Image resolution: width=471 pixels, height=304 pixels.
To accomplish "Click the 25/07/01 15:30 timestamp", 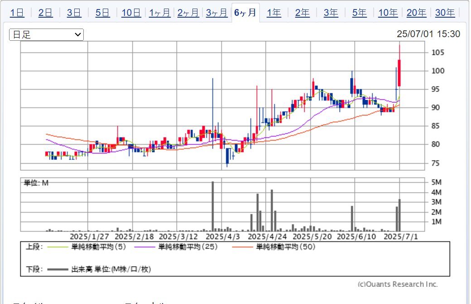I will tap(428, 34).
